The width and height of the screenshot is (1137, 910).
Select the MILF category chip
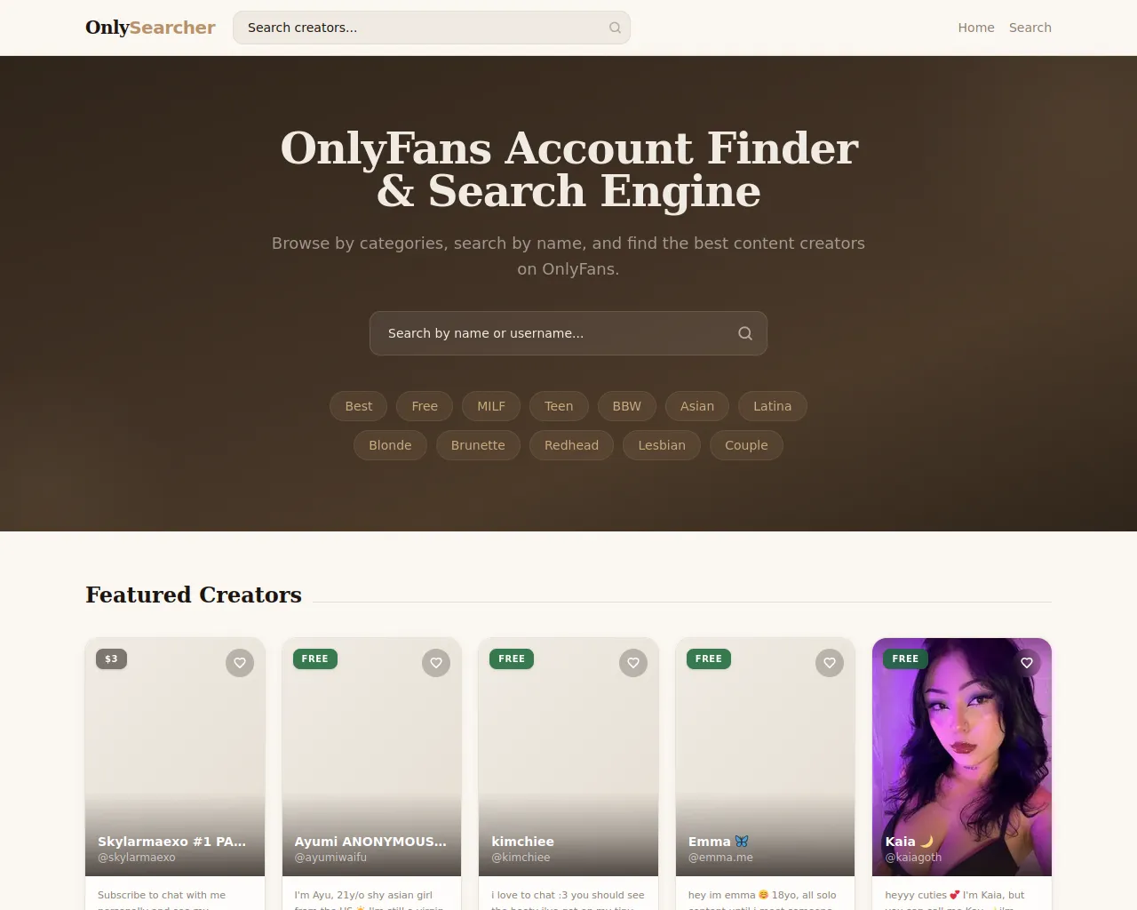coord(491,406)
